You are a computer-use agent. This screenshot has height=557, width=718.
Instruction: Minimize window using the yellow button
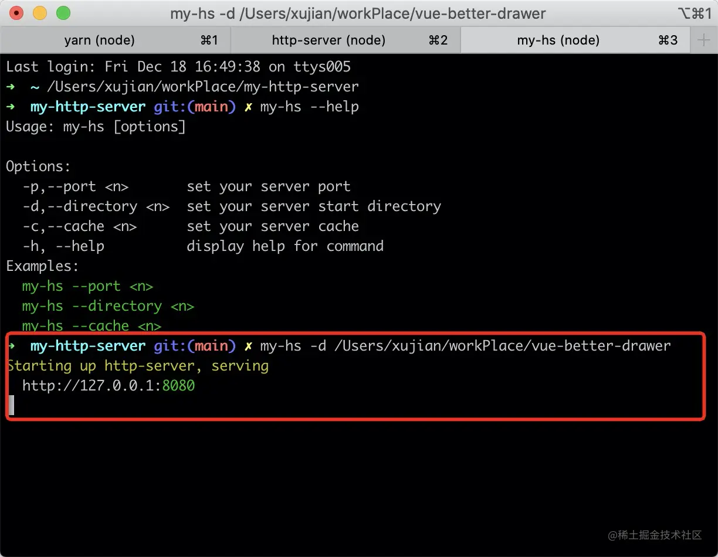tap(40, 13)
